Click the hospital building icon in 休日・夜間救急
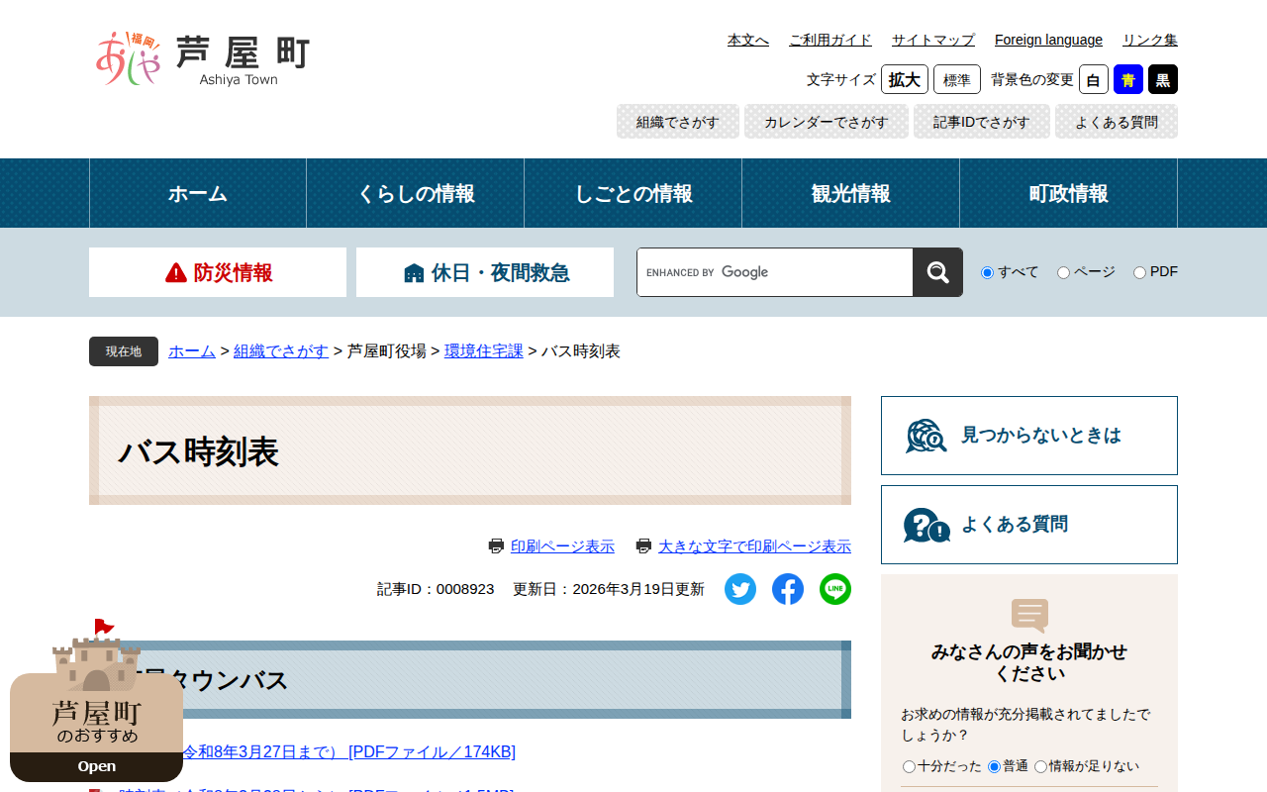 tap(414, 273)
